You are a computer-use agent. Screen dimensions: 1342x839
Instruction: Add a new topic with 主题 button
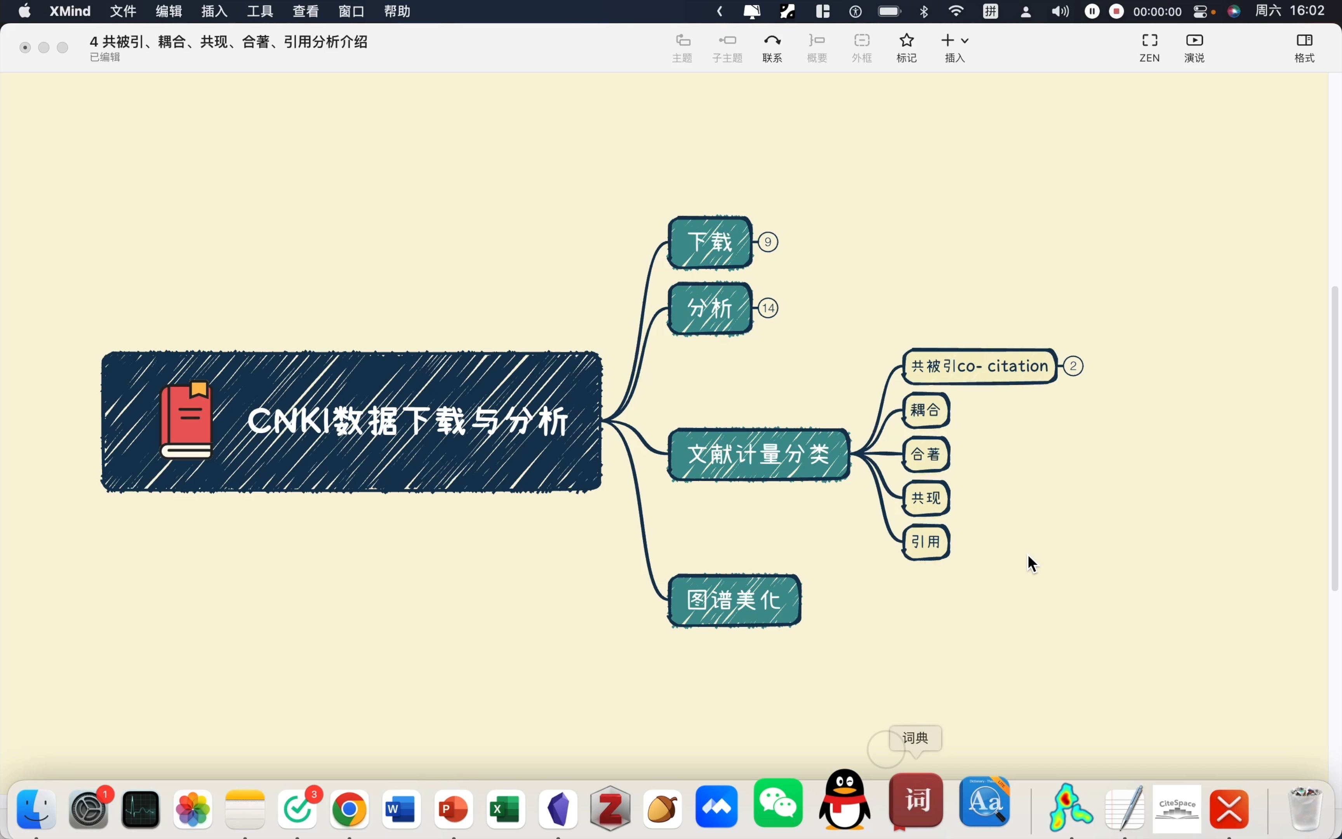[682, 48]
